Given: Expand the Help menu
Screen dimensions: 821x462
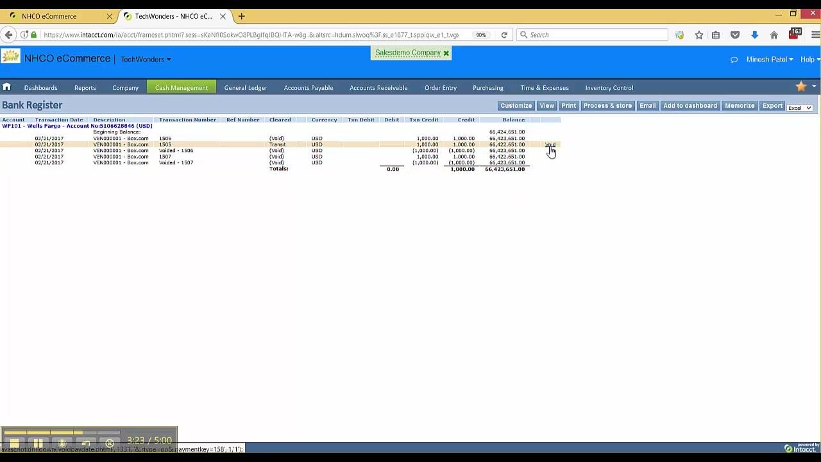Looking at the screenshot, I should [x=809, y=60].
